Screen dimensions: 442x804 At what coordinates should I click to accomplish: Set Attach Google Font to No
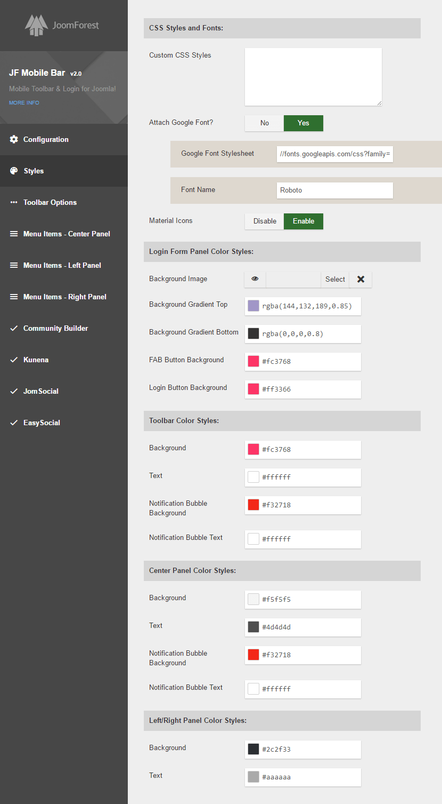pyautogui.click(x=265, y=123)
